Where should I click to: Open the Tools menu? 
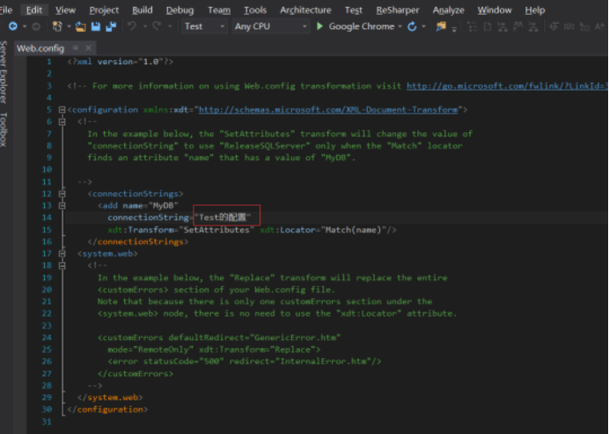pyautogui.click(x=255, y=10)
